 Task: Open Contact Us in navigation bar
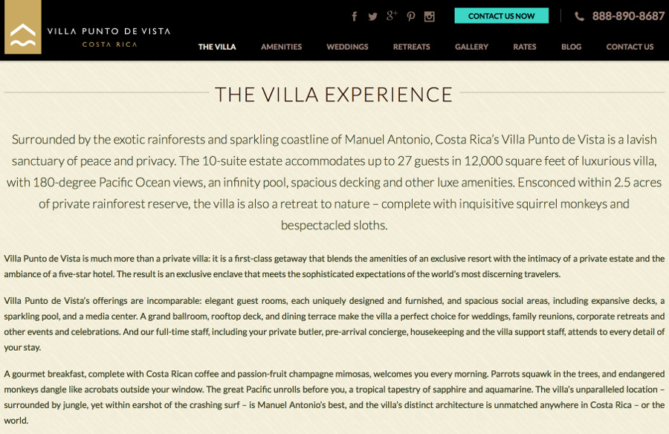click(x=630, y=47)
